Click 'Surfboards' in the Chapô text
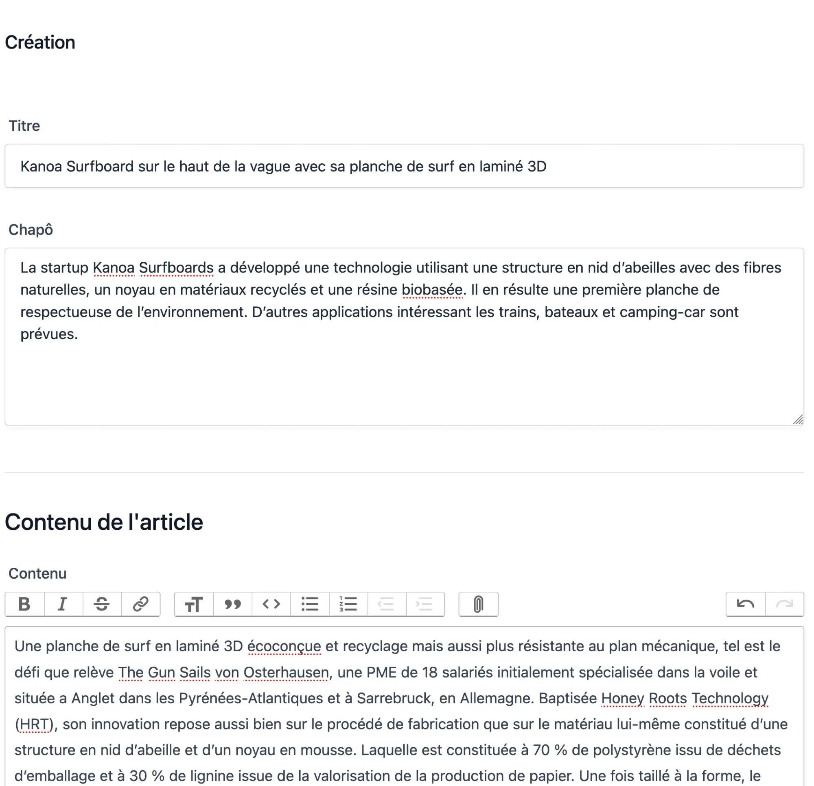Image resolution: width=814 pixels, height=786 pixels. [177, 268]
